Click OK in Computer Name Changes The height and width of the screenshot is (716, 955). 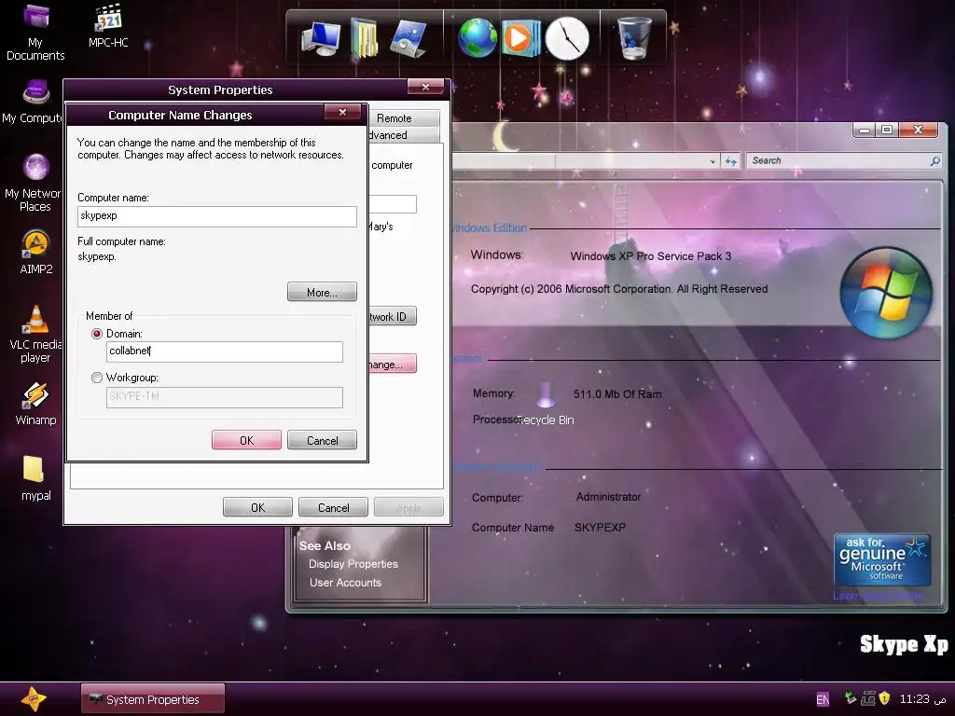click(x=246, y=440)
